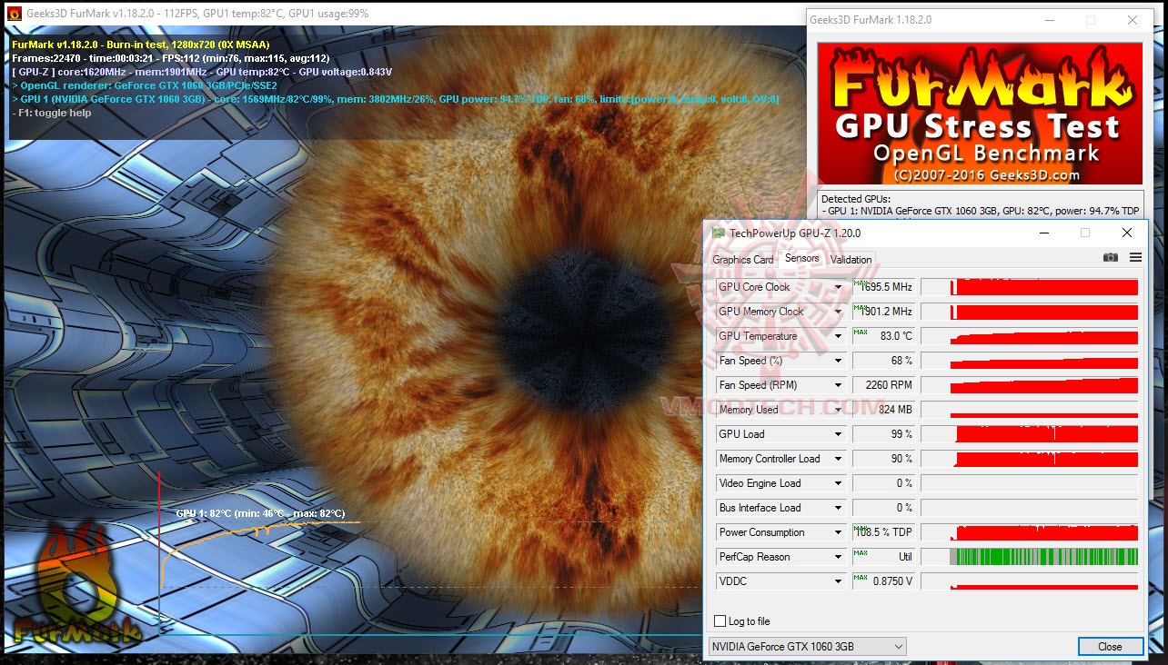1168x665 pixels.
Task: Click the 2260 RPM fan speed value
Action: click(x=883, y=385)
